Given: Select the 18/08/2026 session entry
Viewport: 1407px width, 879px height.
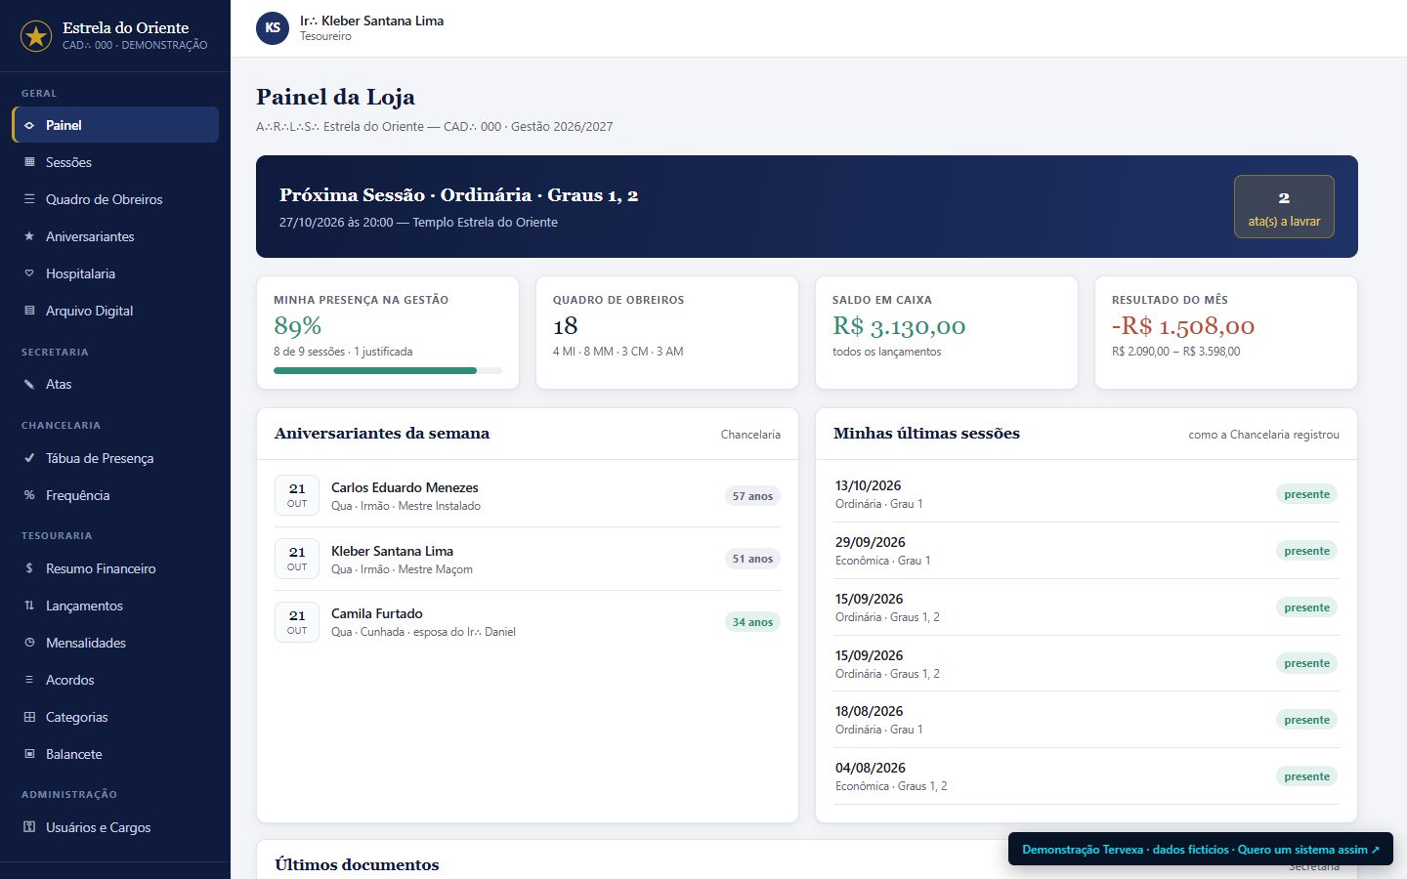Looking at the screenshot, I should tap(1087, 720).
